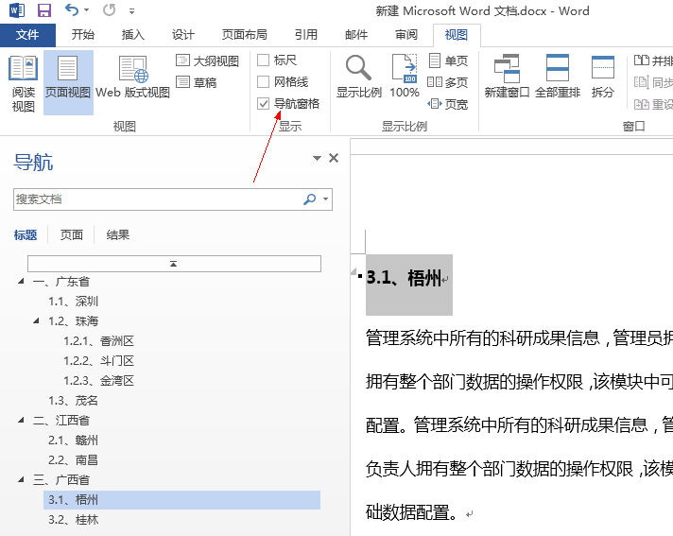Viewport: 673px width, 536px height.
Task: Set zoom to 100%
Action: (405, 77)
